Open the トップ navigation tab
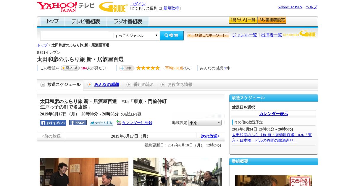This screenshot has height=186, width=355. tap(52, 22)
